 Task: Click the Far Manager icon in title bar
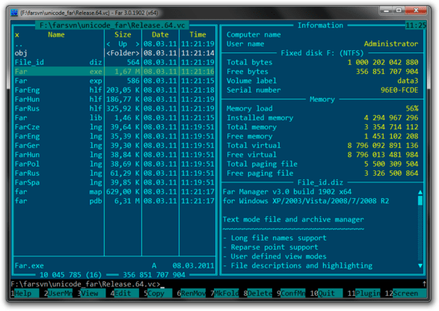pos(14,13)
